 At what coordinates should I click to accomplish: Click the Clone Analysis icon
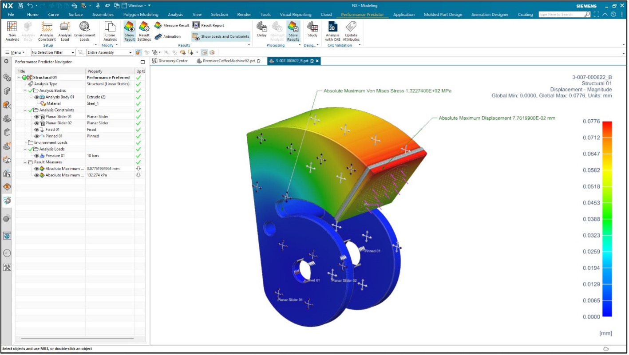click(110, 27)
